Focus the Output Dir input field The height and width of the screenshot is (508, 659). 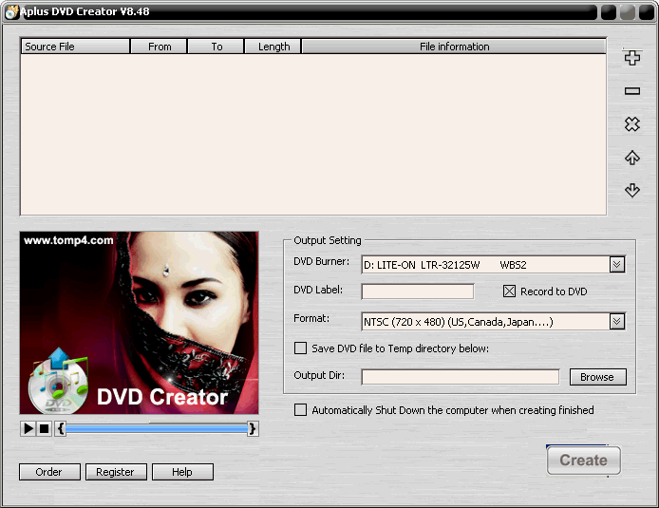(x=461, y=377)
